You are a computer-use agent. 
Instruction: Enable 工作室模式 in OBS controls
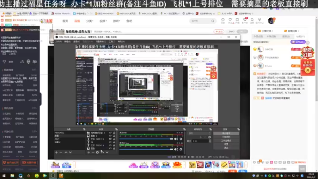(x=226, y=141)
